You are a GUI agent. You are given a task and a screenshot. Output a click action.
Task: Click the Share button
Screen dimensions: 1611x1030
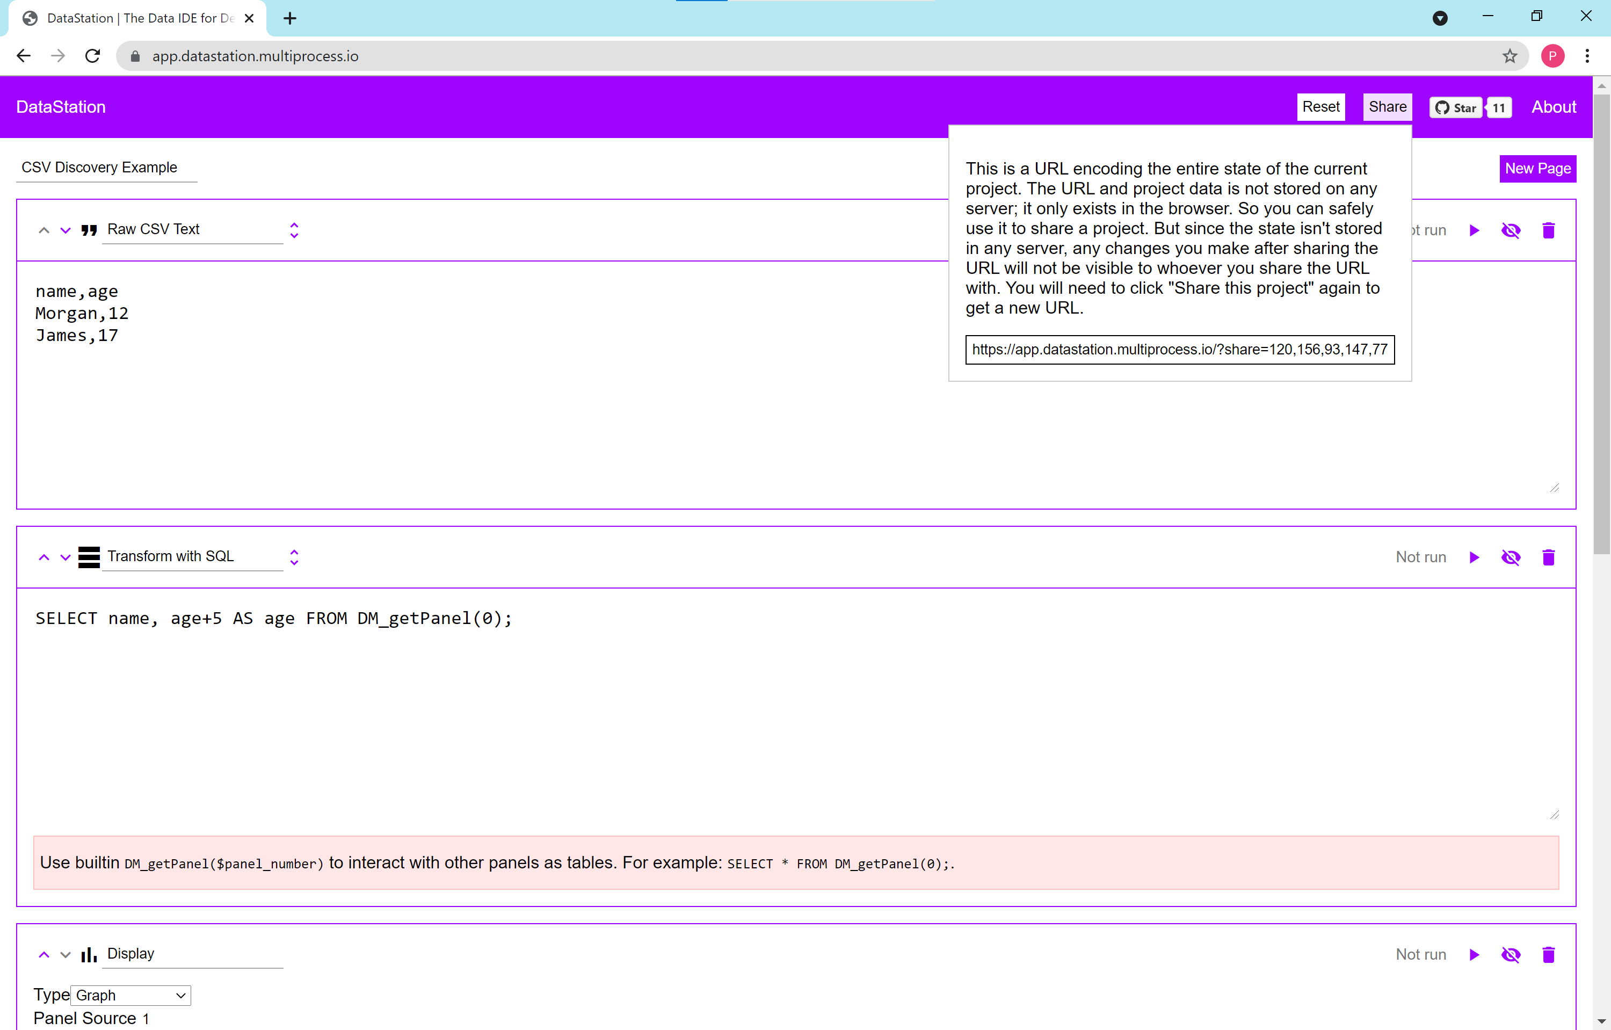pos(1387,107)
